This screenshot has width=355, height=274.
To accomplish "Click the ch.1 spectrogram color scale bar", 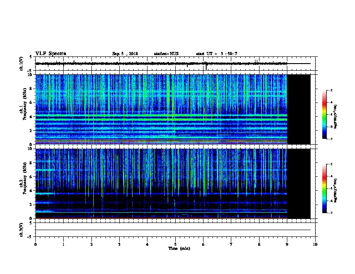I will [x=325, y=115].
